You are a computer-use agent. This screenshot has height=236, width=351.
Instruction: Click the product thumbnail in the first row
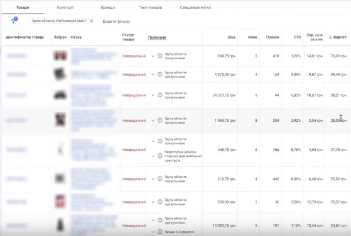[60, 56]
